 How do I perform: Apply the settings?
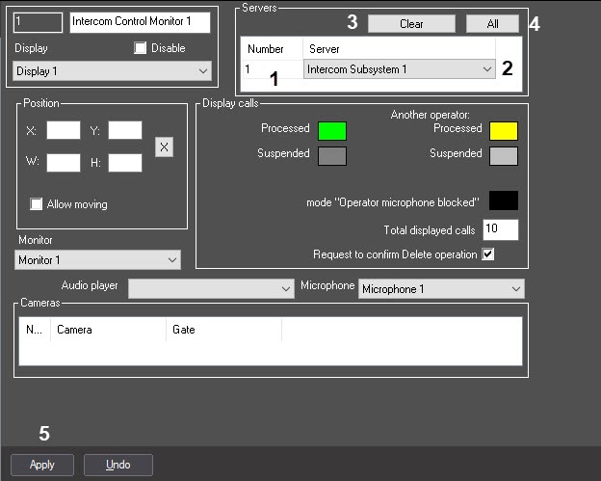pyautogui.click(x=42, y=465)
